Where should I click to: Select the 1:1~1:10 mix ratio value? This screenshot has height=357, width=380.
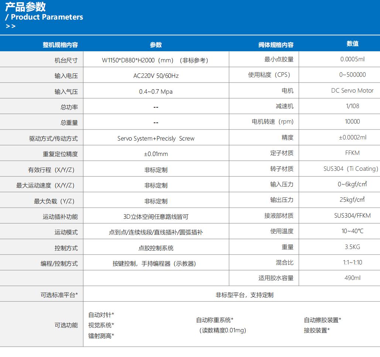click(352, 262)
